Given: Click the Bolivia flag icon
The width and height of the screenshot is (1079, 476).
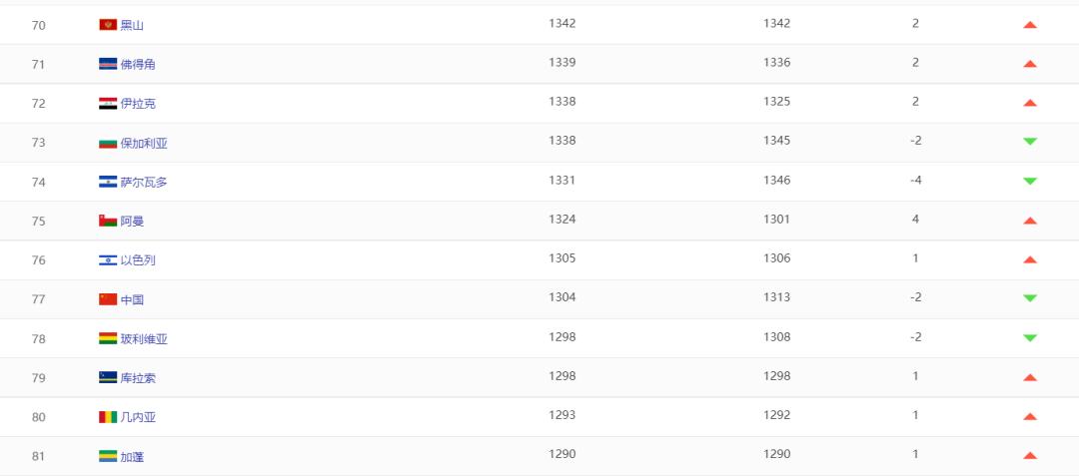Looking at the screenshot, I should pyautogui.click(x=108, y=338).
